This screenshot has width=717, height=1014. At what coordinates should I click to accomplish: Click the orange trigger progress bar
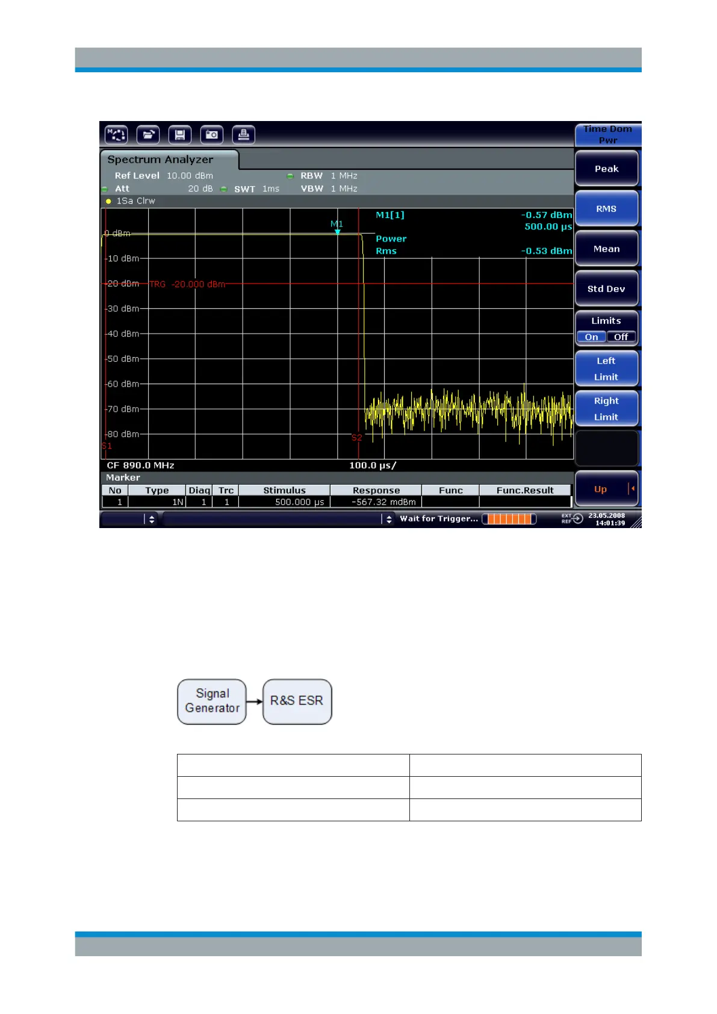509,519
